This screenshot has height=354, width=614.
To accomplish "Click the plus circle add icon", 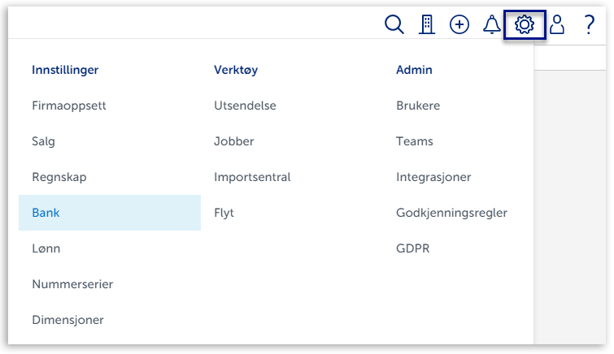I will [x=459, y=25].
